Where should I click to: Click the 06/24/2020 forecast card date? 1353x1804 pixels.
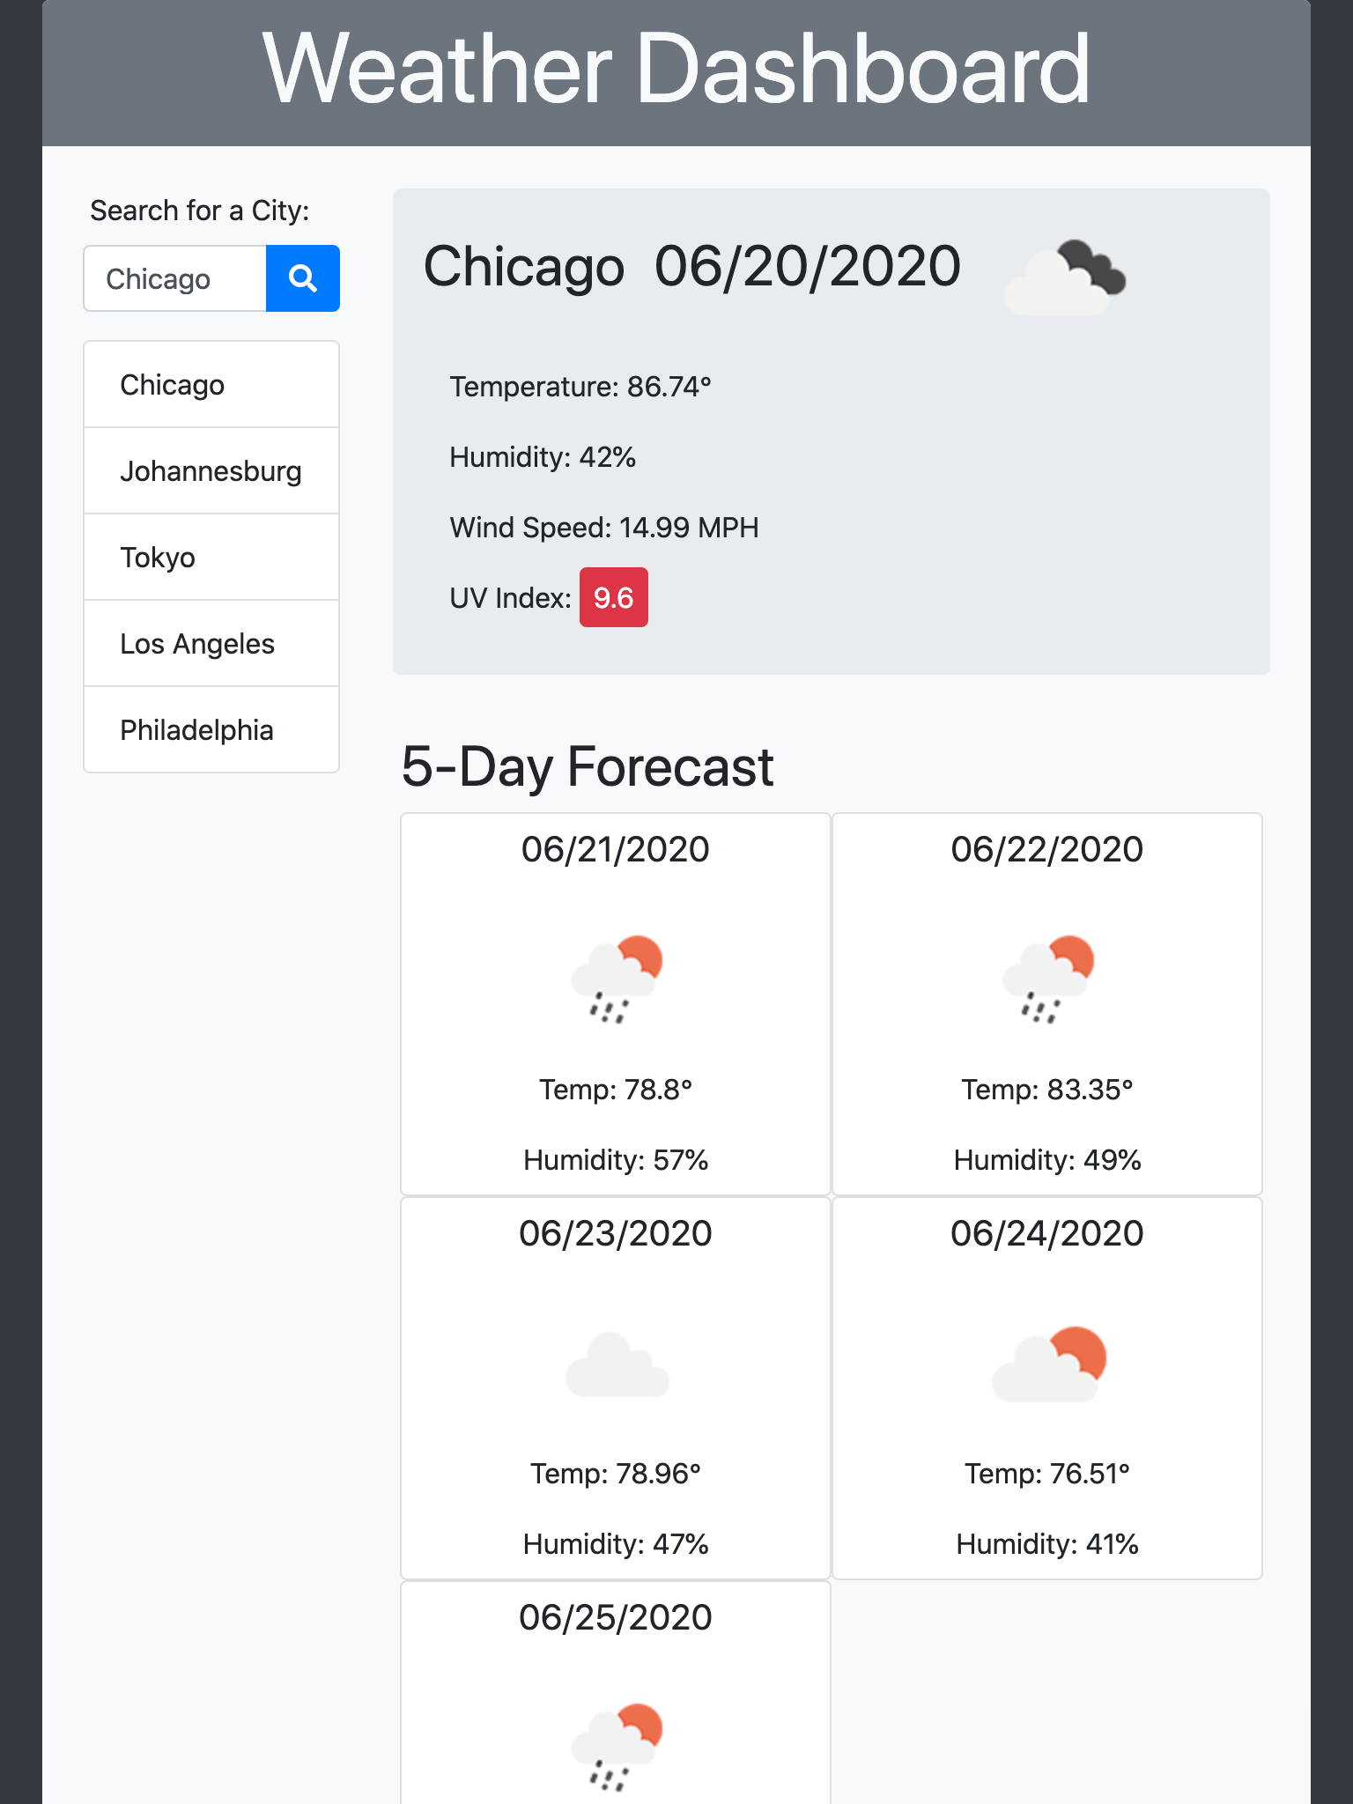(x=1046, y=1233)
